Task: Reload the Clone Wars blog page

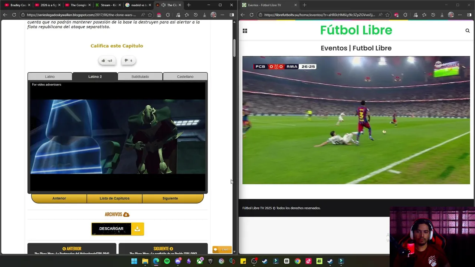Action: point(14,15)
